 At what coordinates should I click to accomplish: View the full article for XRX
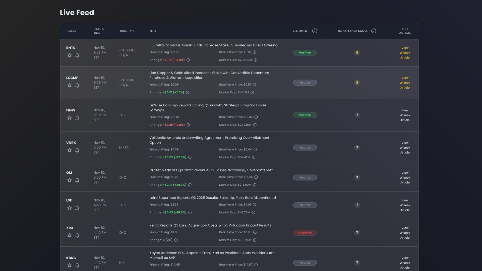(405, 232)
